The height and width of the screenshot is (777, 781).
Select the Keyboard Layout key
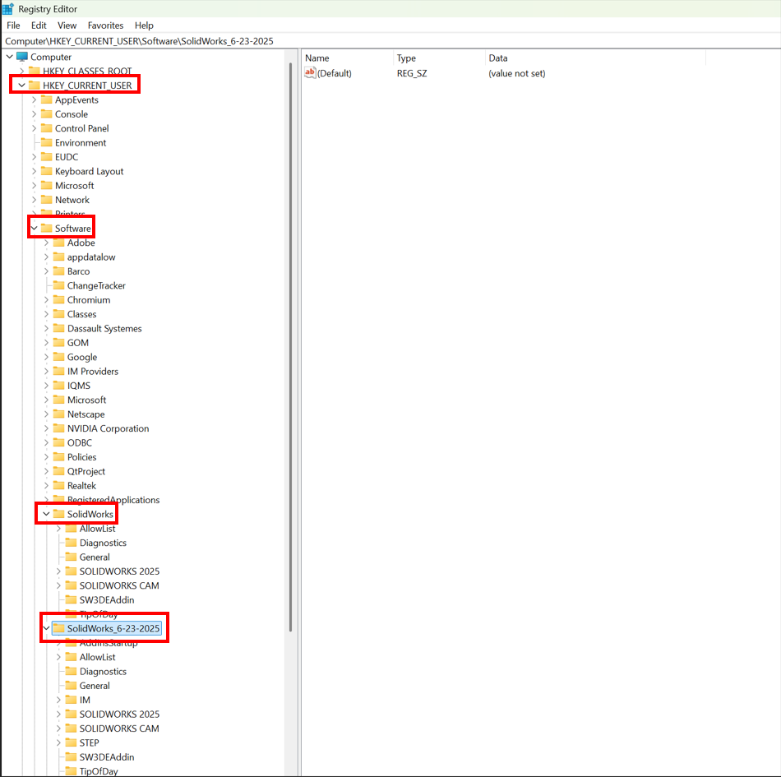click(x=89, y=171)
